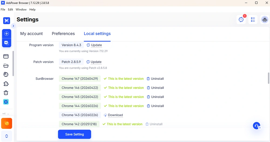Screen dimensions: 270x142
Task: Open the File menu
Action: [x=3, y=9]
